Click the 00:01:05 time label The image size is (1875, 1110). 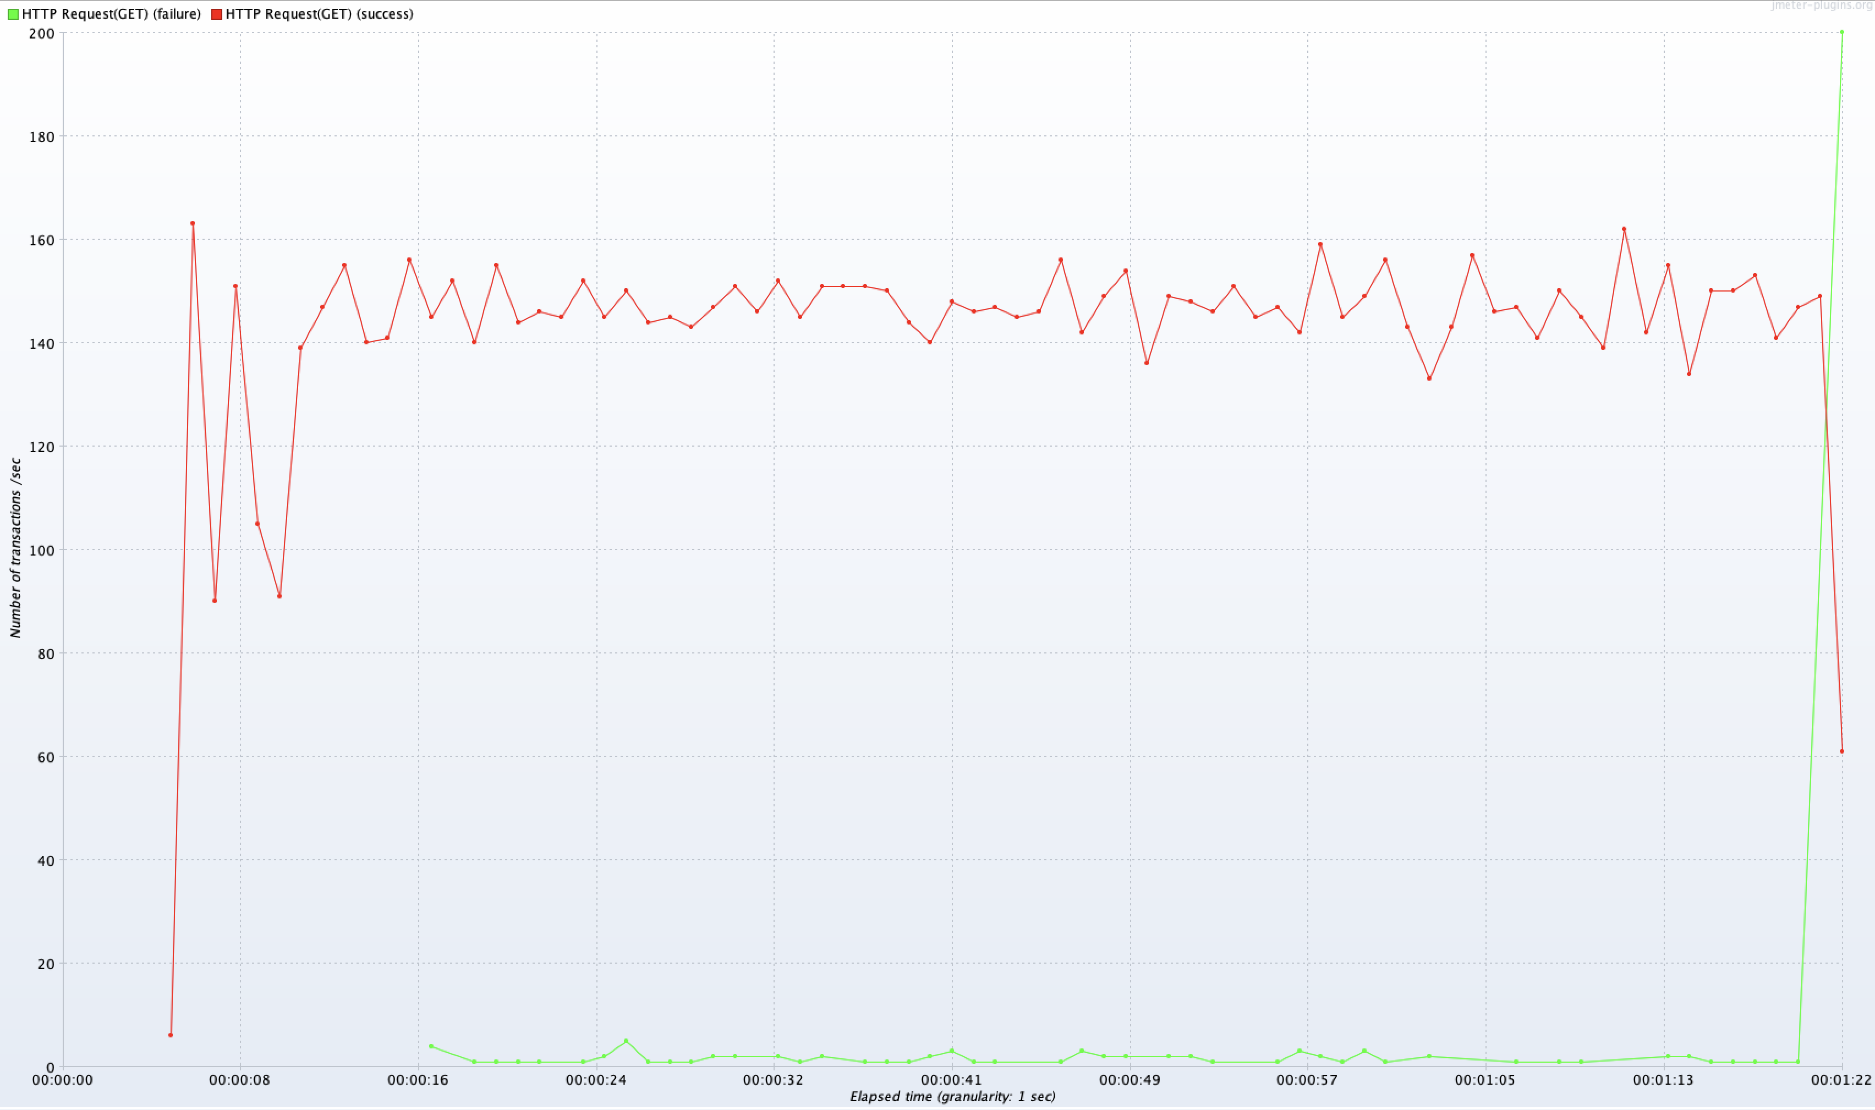pyautogui.click(x=1485, y=1081)
